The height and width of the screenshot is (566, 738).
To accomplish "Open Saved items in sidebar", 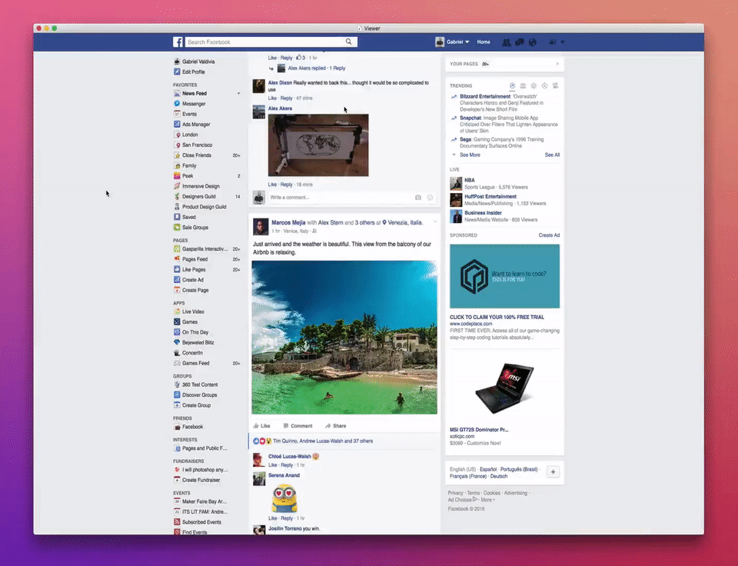I will (x=189, y=217).
